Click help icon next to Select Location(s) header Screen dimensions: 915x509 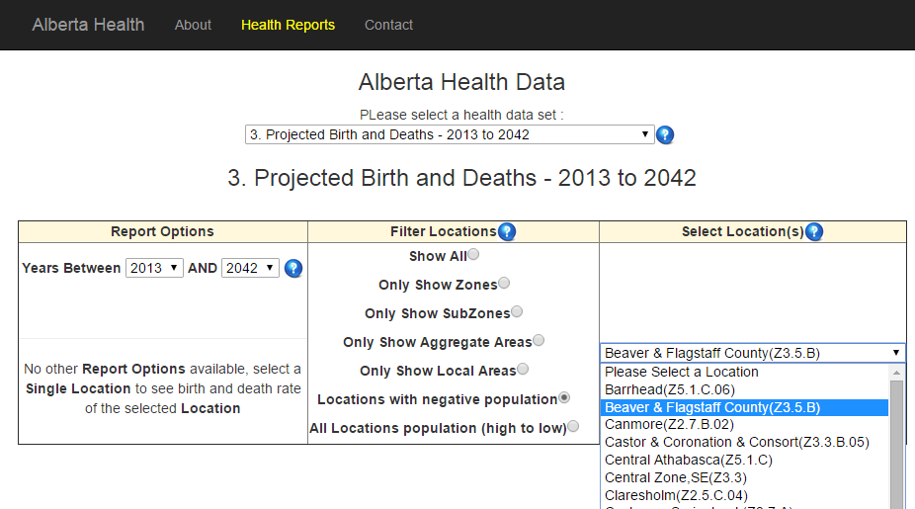coord(814,231)
